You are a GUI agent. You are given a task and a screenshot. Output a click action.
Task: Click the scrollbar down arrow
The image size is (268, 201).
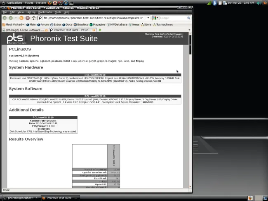[190, 187]
